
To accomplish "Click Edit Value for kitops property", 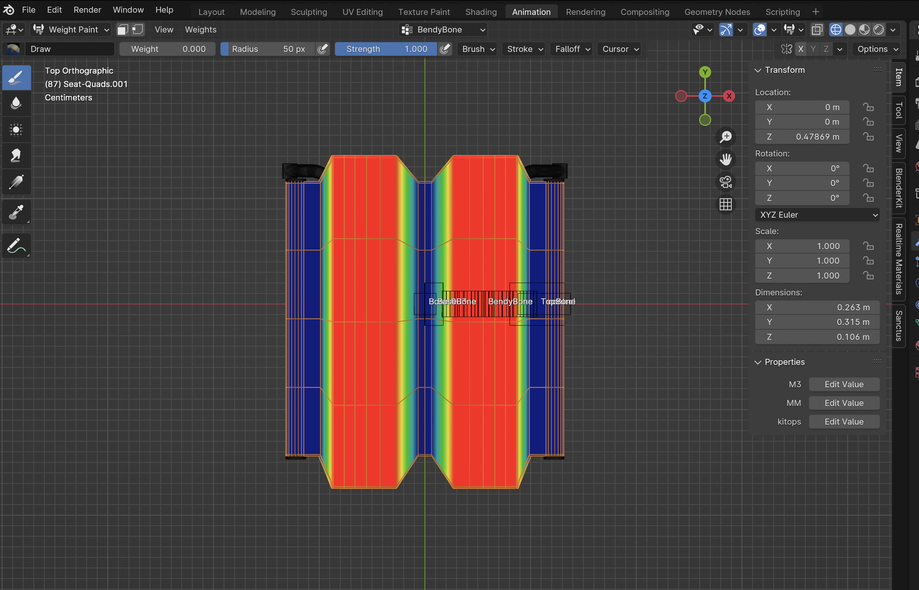I will click(844, 422).
